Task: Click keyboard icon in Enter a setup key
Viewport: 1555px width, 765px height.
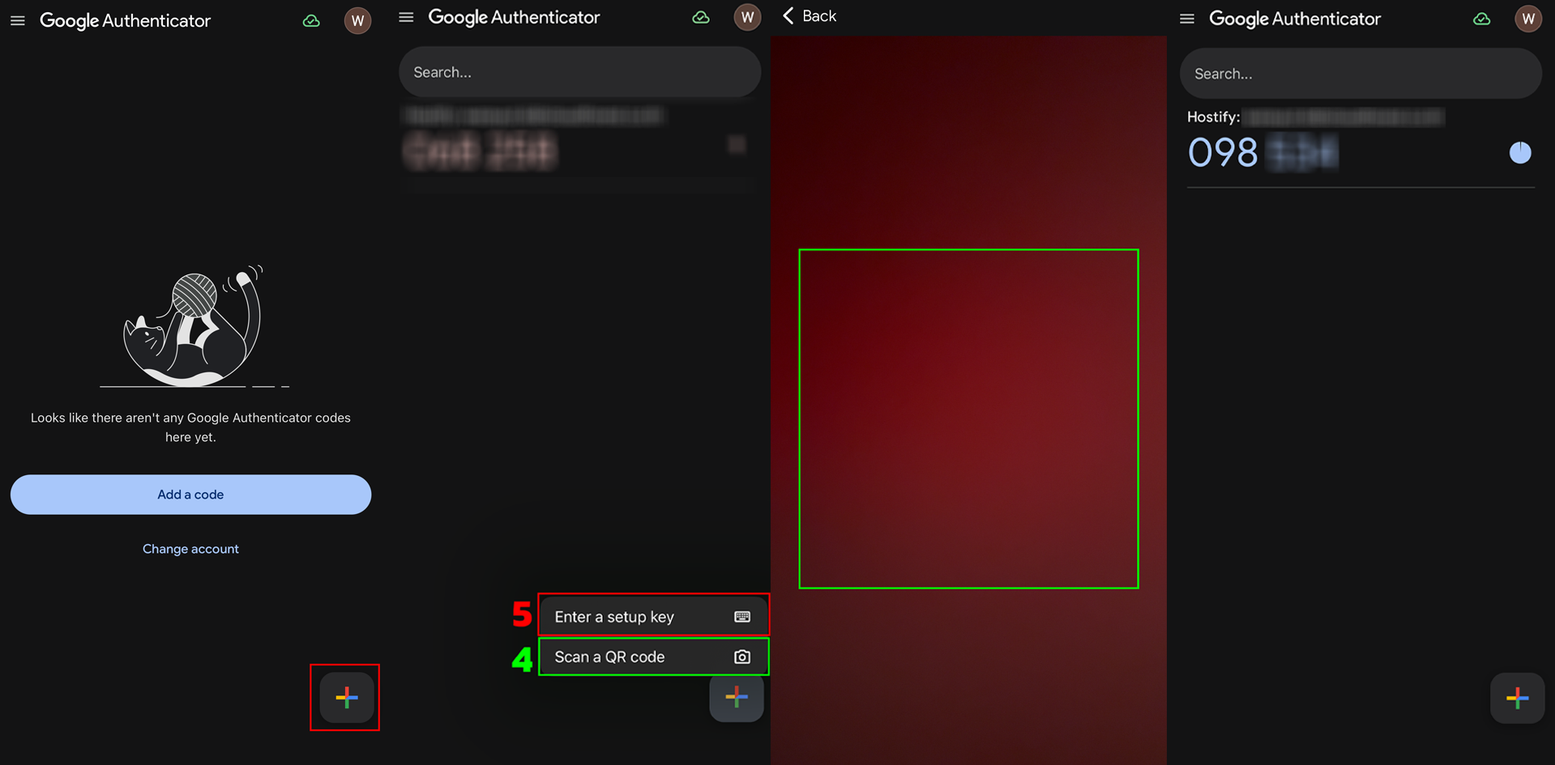Action: pos(741,617)
